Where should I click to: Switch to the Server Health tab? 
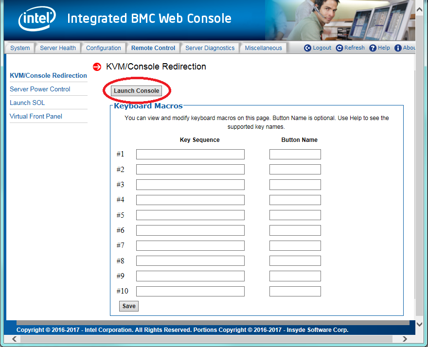pos(58,48)
